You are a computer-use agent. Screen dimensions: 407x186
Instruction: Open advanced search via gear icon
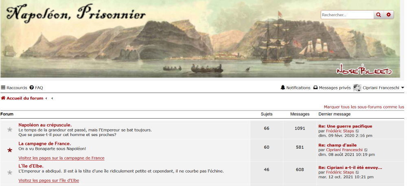(388, 15)
